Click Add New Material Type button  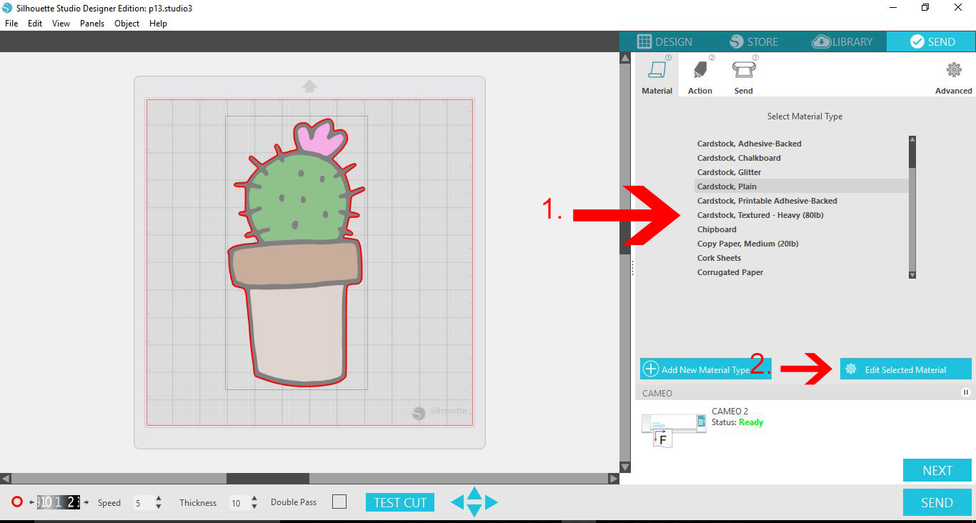706,369
